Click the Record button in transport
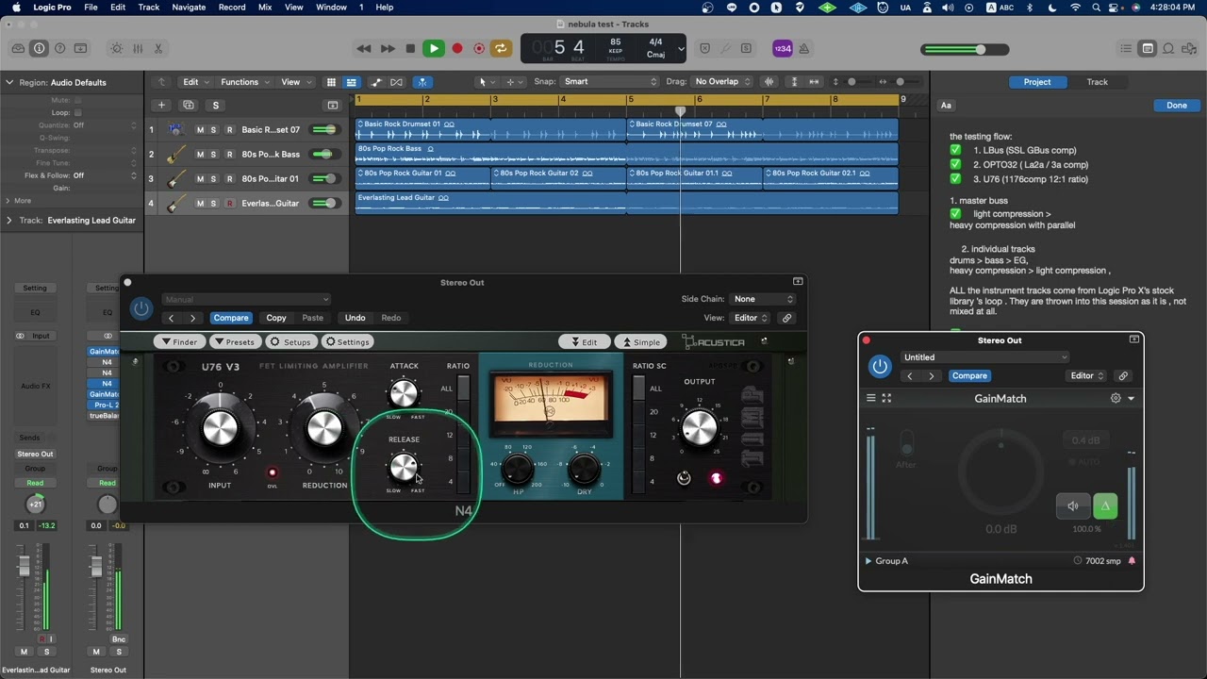The width and height of the screenshot is (1207, 679). 457,48
